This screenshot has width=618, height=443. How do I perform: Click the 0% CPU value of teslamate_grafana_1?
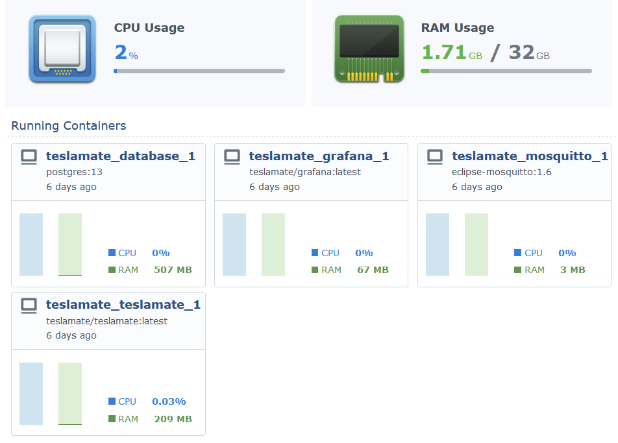coord(364,253)
